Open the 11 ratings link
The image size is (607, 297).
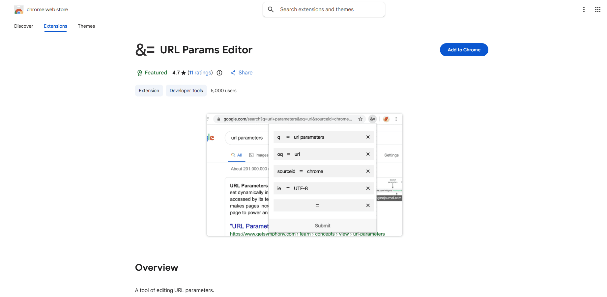click(200, 72)
